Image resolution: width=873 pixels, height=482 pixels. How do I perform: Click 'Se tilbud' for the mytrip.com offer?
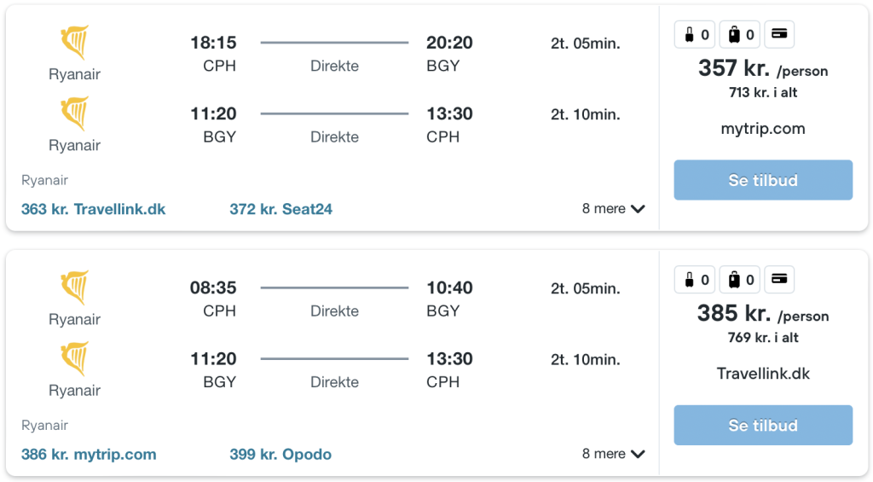(x=763, y=180)
